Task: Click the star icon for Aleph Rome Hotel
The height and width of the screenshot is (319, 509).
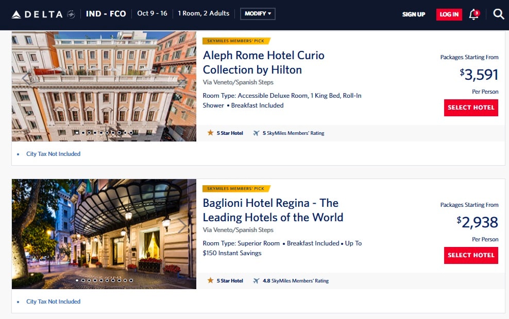Action: tap(210, 133)
